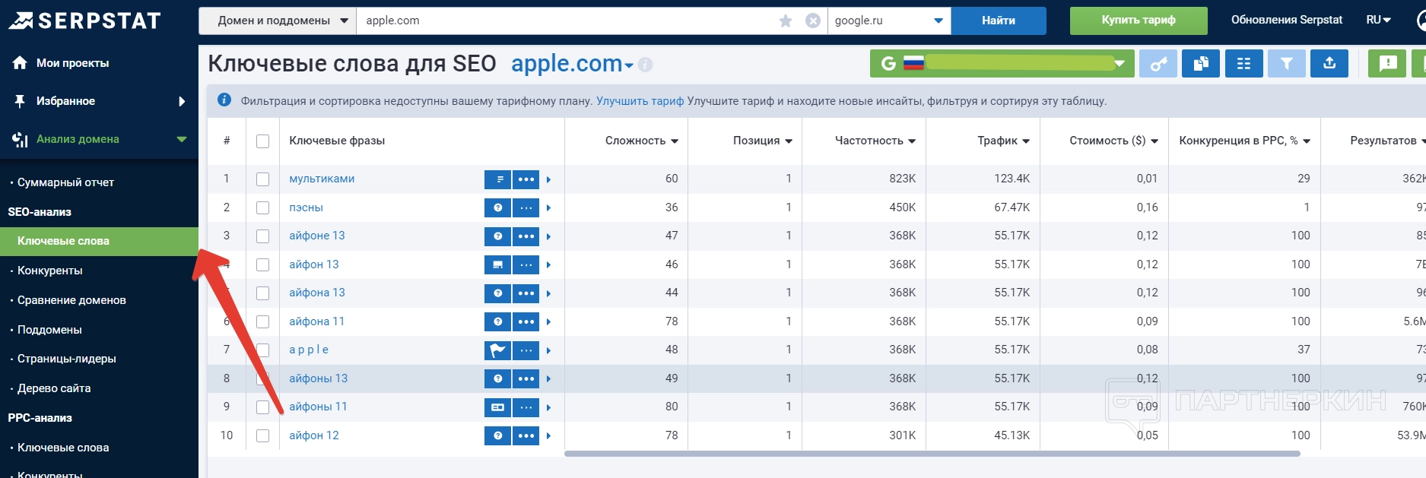Open Дерево сайта in the sidebar
1426x478 pixels.
click(54, 388)
